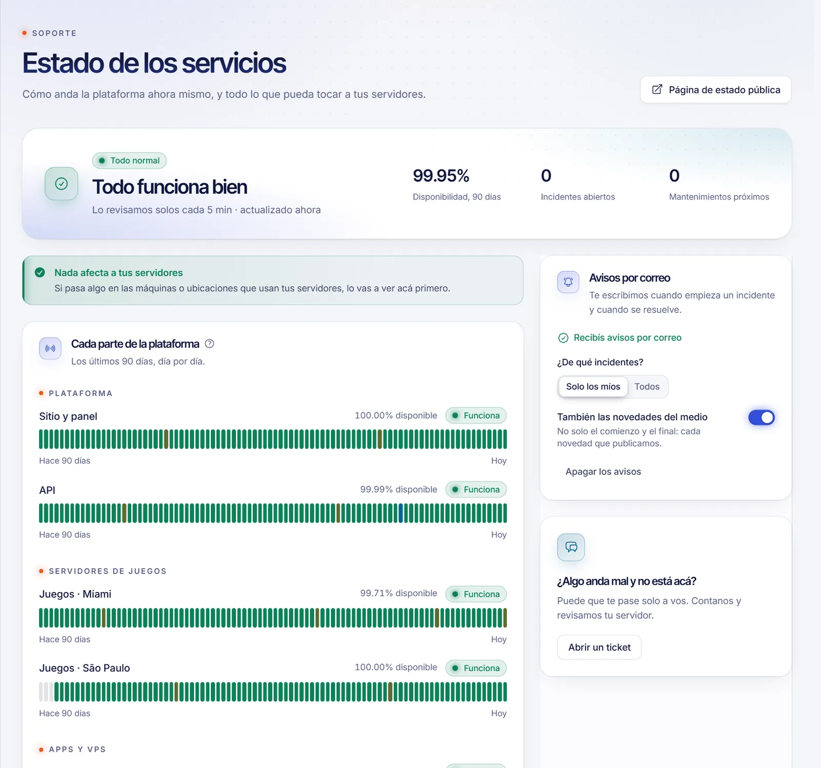The height and width of the screenshot is (768, 821).
Task: Click the Sitio y panel service name
Action: tap(68, 417)
